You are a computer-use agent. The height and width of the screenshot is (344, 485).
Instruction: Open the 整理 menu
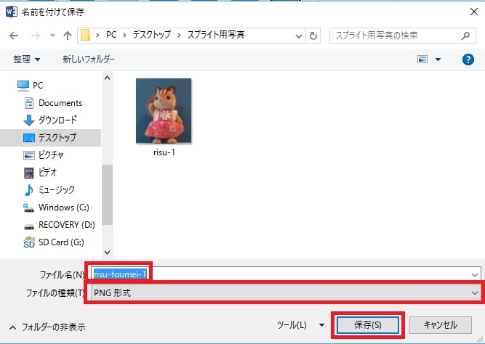(x=27, y=59)
